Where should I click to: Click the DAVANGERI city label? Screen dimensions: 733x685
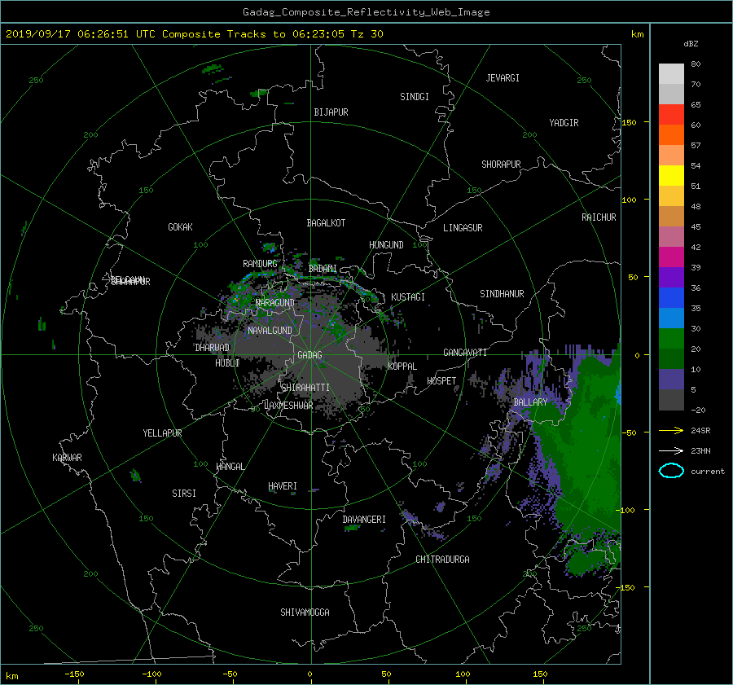pos(364,520)
